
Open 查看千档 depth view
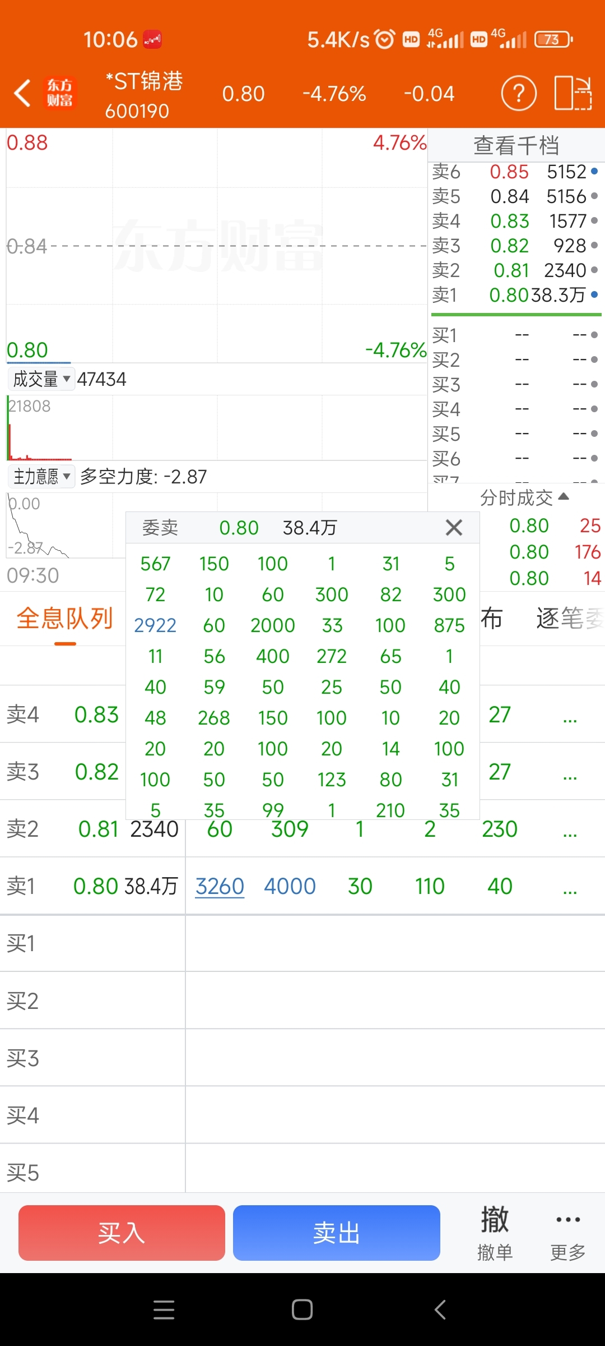coord(516,145)
